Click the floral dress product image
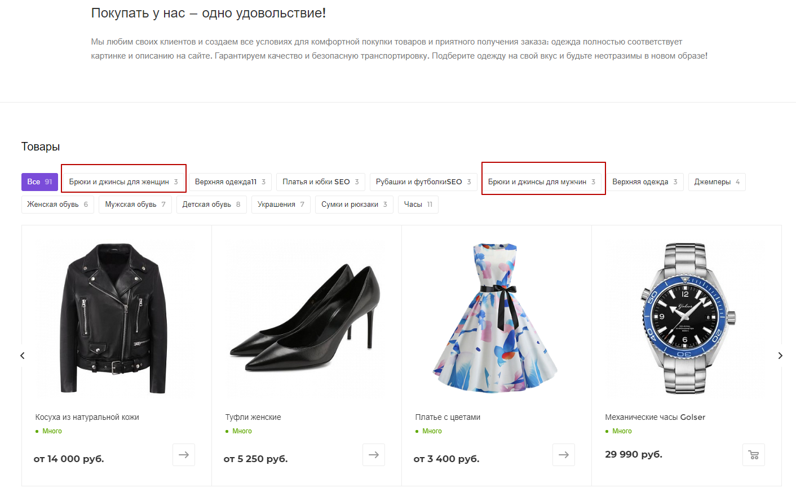The width and height of the screenshot is (796, 492). coord(496,318)
